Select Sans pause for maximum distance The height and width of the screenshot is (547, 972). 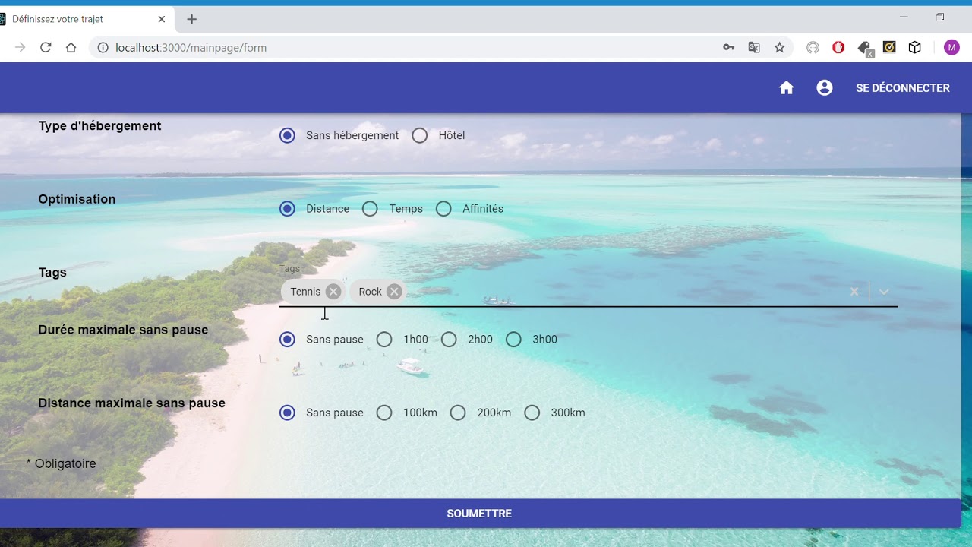[x=287, y=413]
